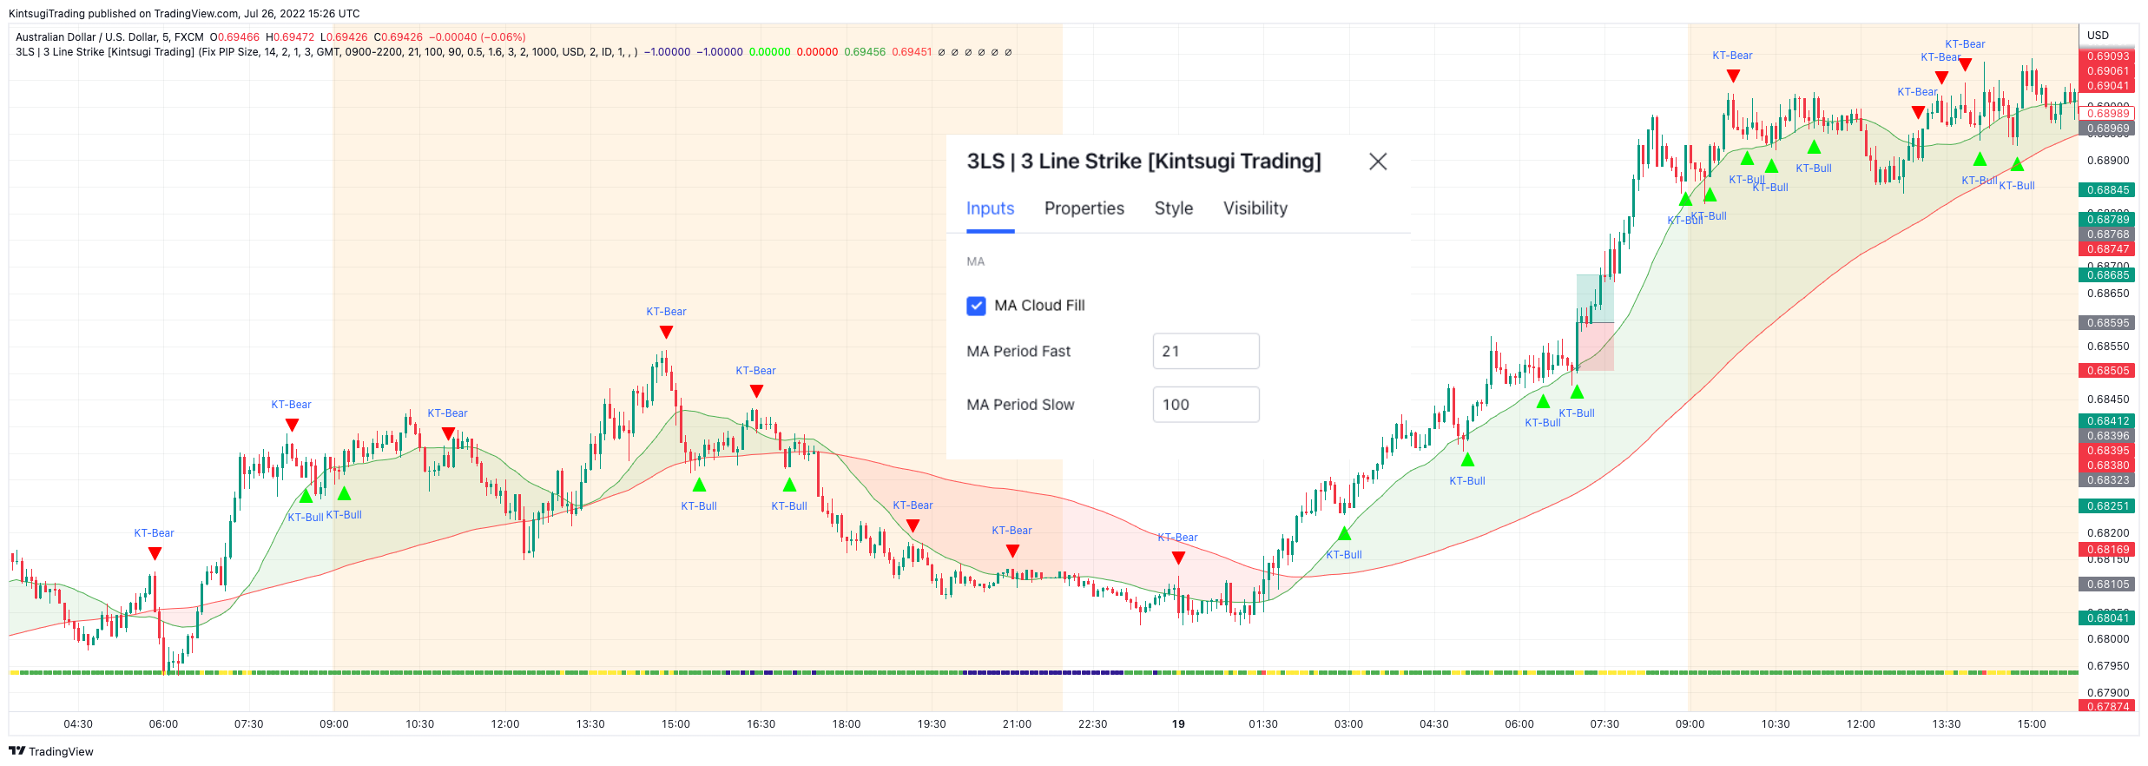The image size is (2148, 766).
Task: Click the TradingView logo at bottom left
Action: pyautogui.click(x=51, y=751)
